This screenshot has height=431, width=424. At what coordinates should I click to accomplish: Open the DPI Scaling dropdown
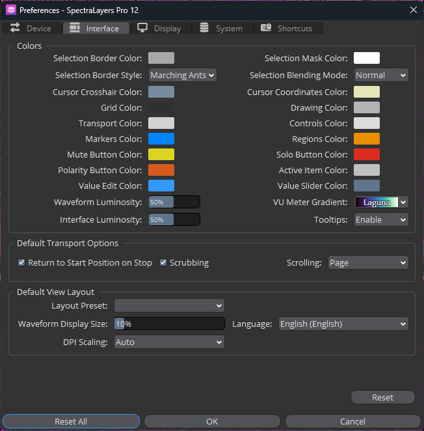[170, 342]
